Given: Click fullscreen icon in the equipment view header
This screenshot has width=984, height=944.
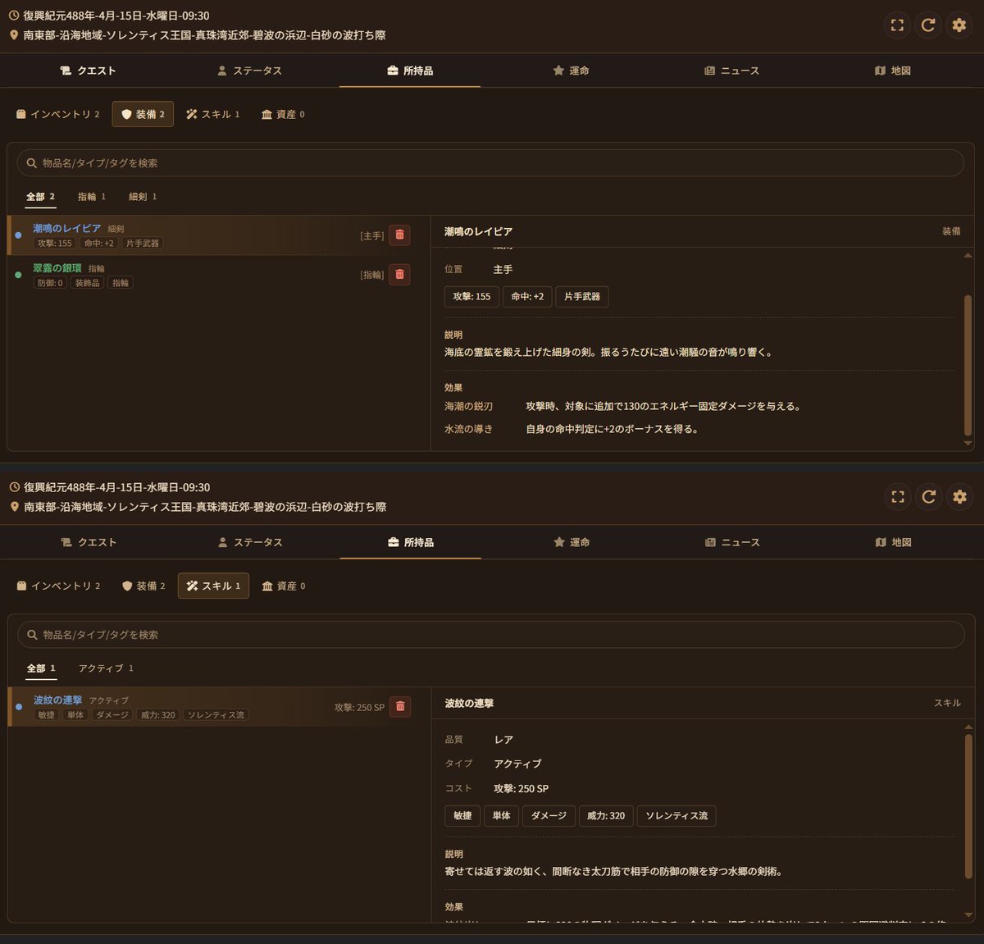Looking at the screenshot, I should point(897,25).
